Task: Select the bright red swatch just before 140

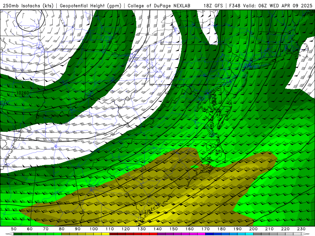Action: [154, 234]
